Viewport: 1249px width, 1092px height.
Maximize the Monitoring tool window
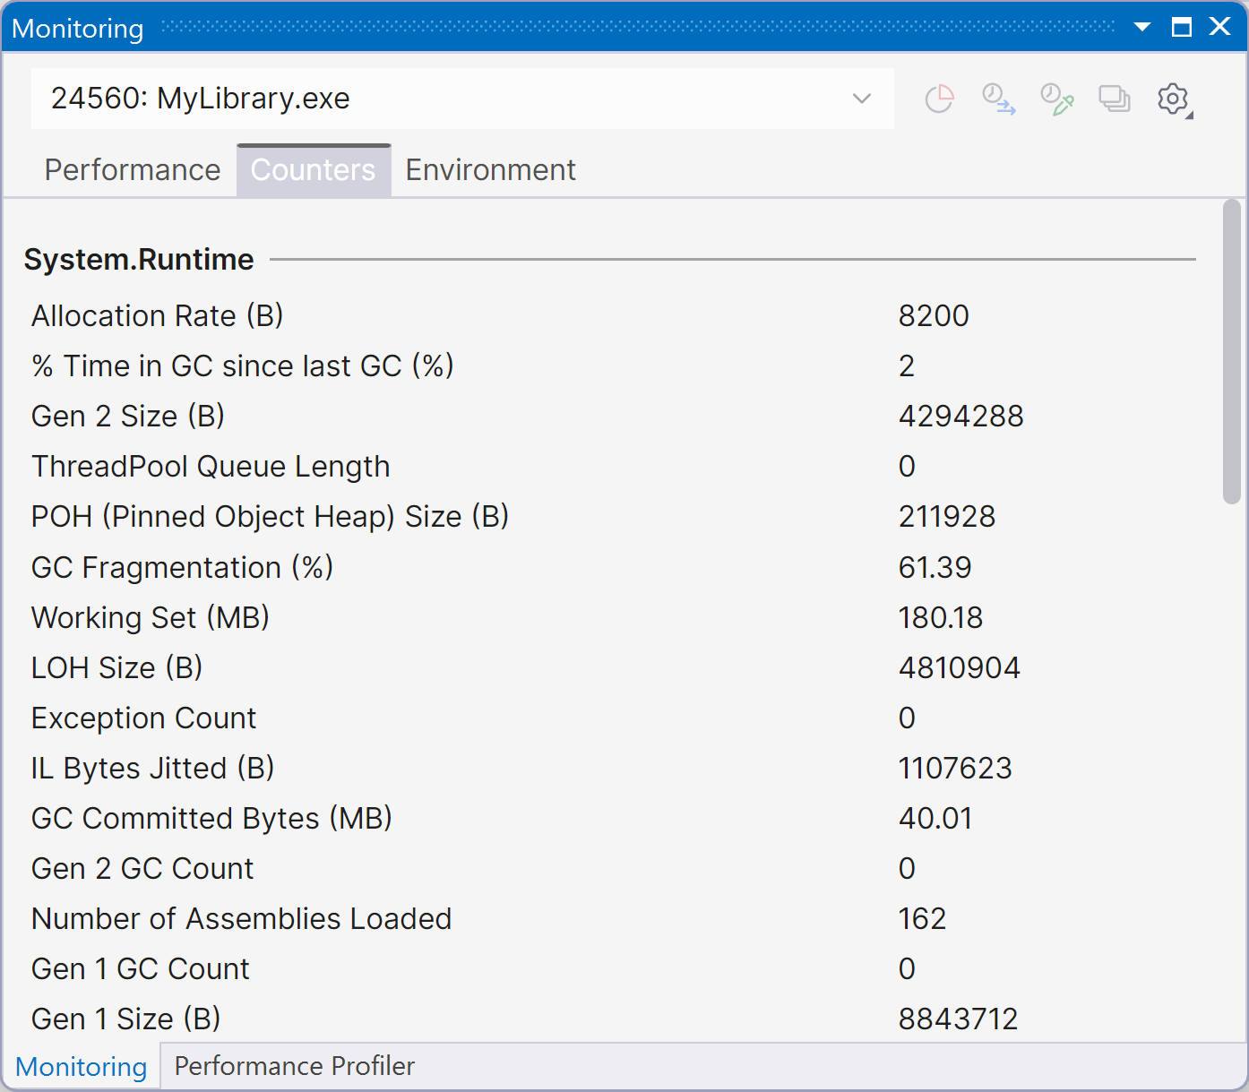coord(1182,27)
